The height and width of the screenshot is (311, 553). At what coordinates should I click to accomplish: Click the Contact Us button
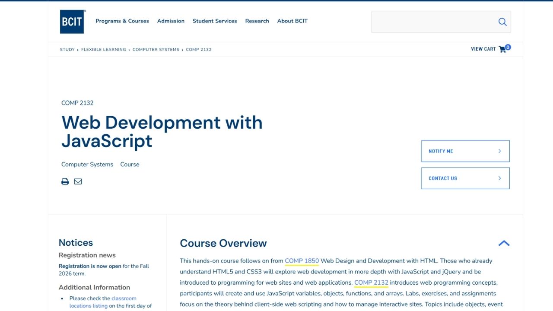click(x=465, y=178)
